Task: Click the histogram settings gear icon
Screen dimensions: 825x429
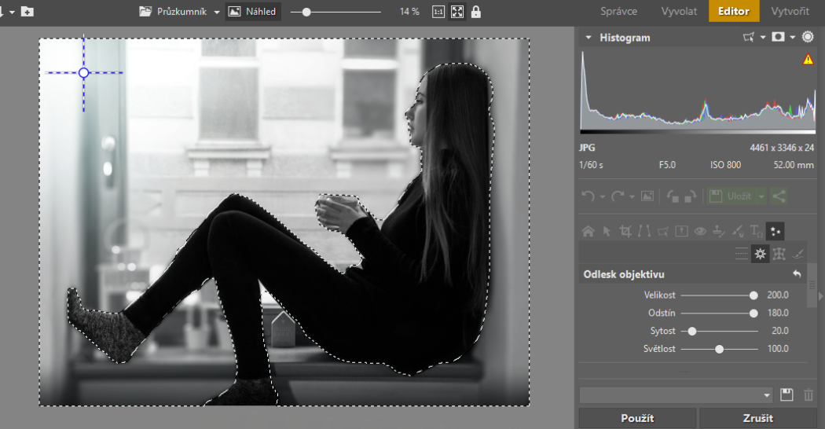Action: click(x=808, y=37)
